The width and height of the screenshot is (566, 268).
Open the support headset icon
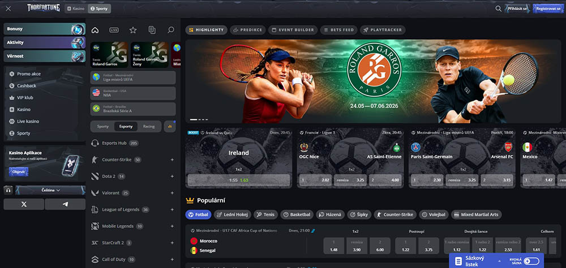tap(8, 190)
